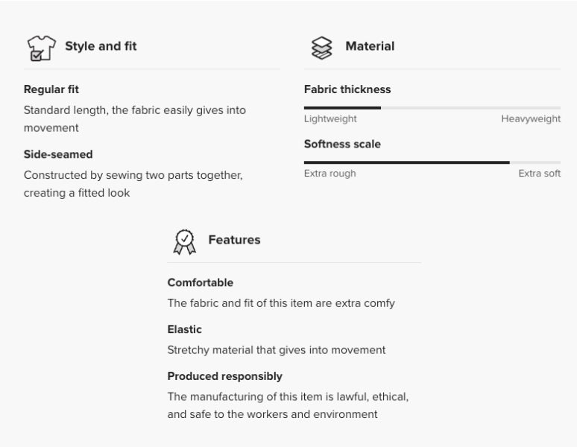Click the Lightweight scale label

coord(330,119)
